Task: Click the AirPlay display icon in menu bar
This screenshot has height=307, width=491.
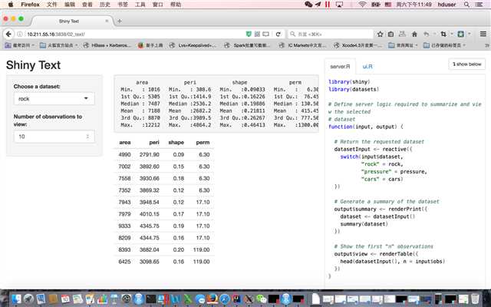Action: click(x=339, y=5)
